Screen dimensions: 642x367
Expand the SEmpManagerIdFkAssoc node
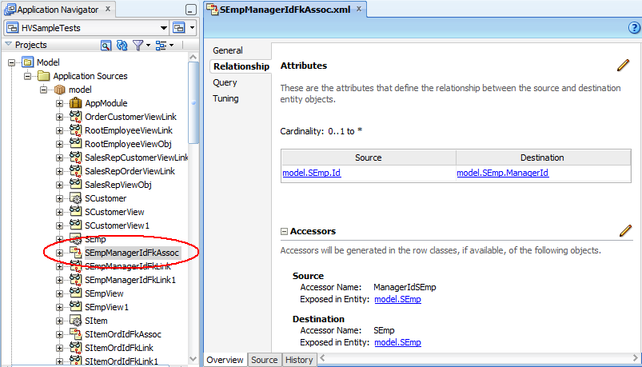pyautogui.click(x=59, y=253)
